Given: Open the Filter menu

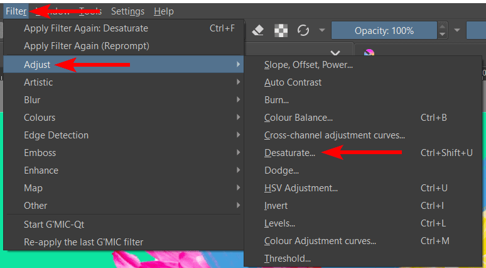Looking at the screenshot, I should [16, 11].
